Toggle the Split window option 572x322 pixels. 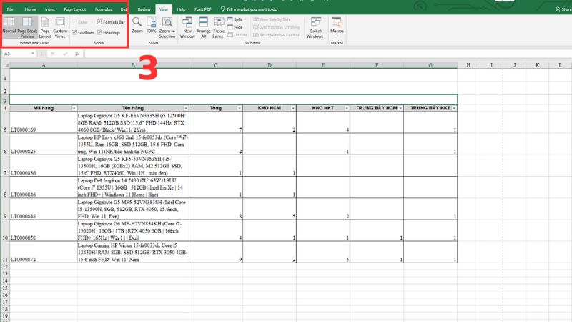point(235,19)
